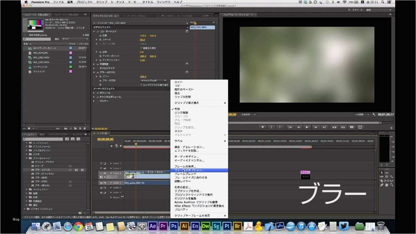Expand the Audio 2 track
Screen dimensions: 416x234
[110, 188]
